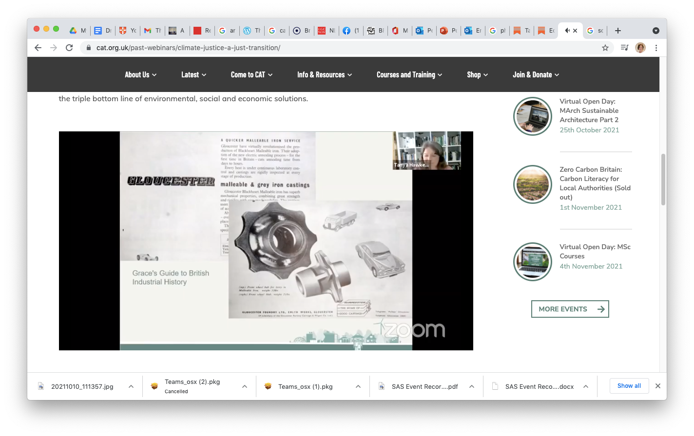Click the MArch event laptop thumbnail
This screenshot has height=436, width=694.
tap(533, 116)
